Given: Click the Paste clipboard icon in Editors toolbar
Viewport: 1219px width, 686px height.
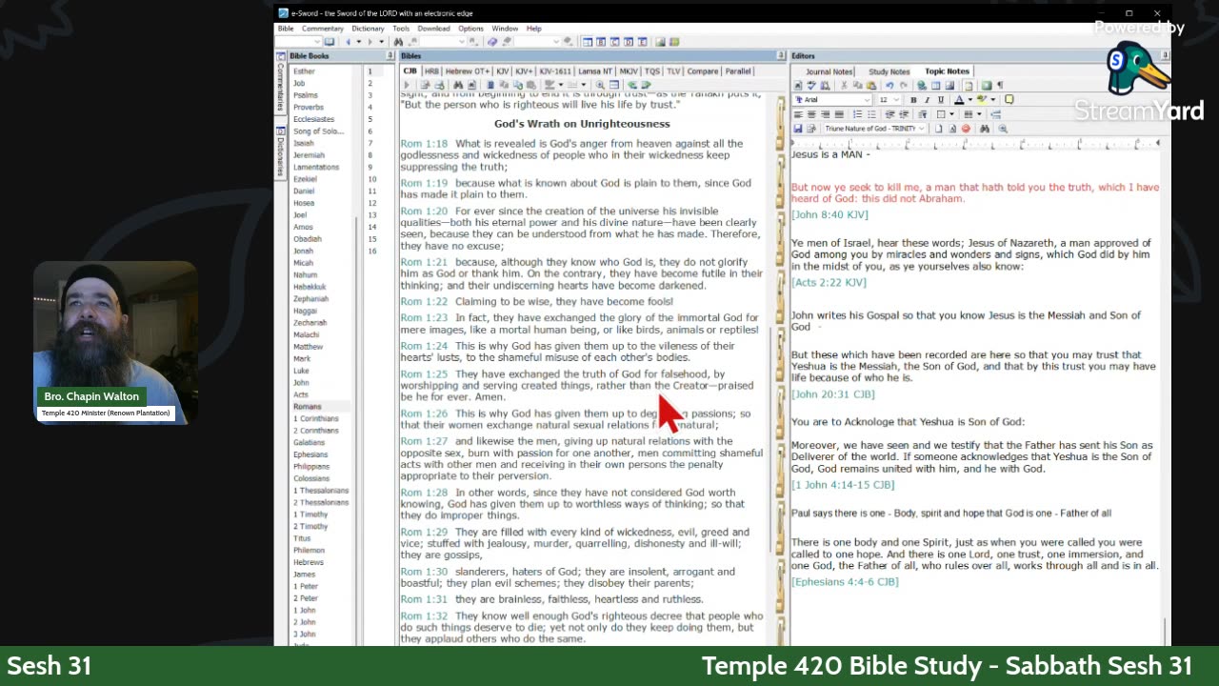Looking at the screenshot, I should point(871,85).
